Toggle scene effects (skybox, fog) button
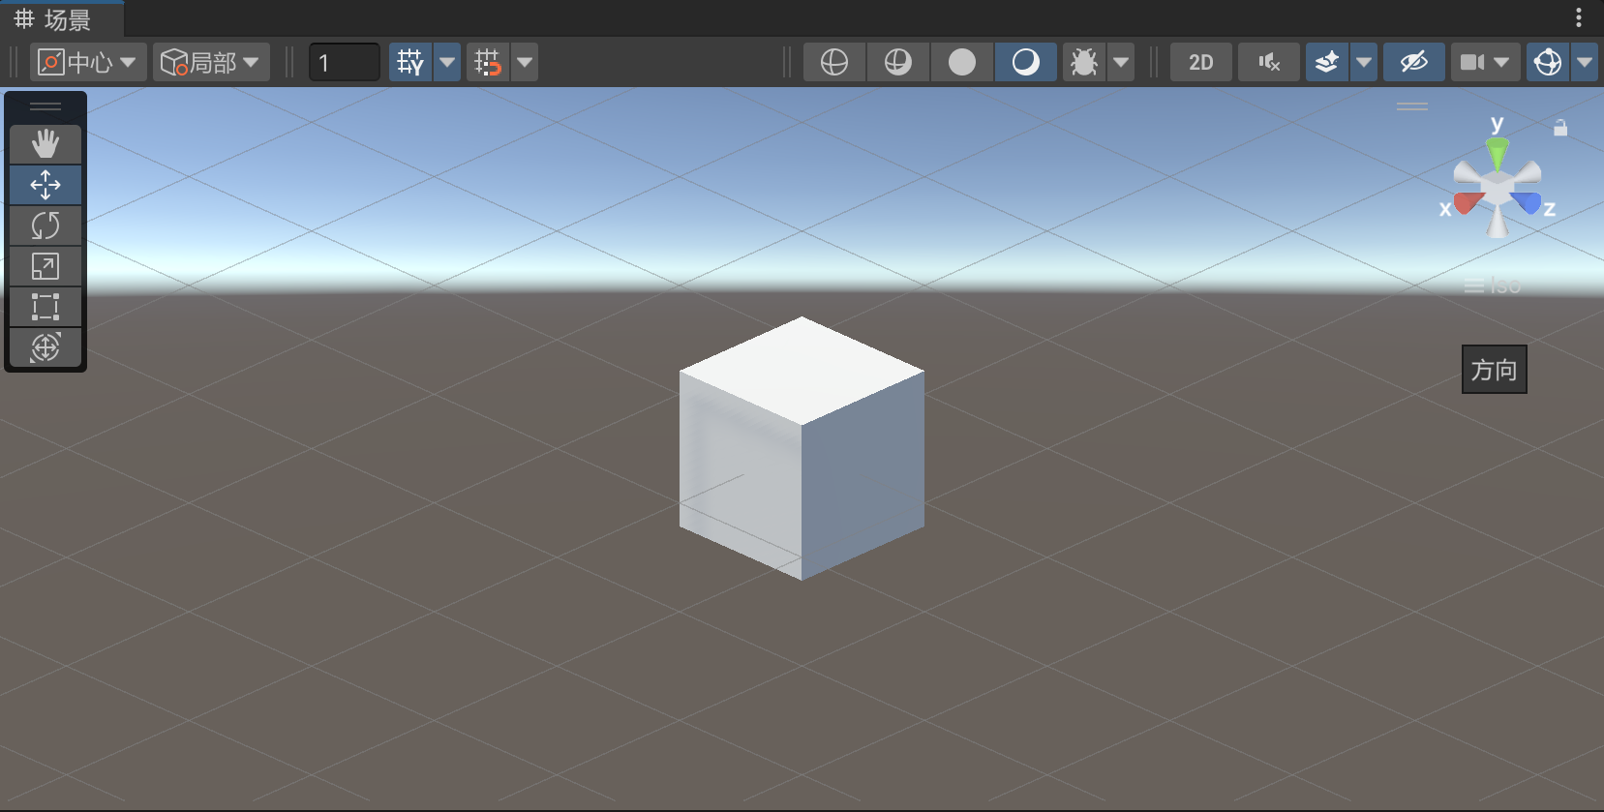Screen dimensions: 1604x812 1327,62
